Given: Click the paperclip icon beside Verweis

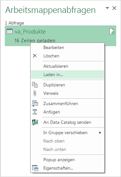Looking at the screenshot, I should (x=35, y=93).
